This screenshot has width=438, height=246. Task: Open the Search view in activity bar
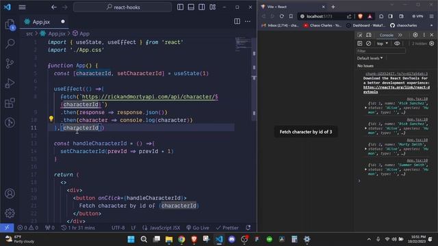click(x=10, y=44)
